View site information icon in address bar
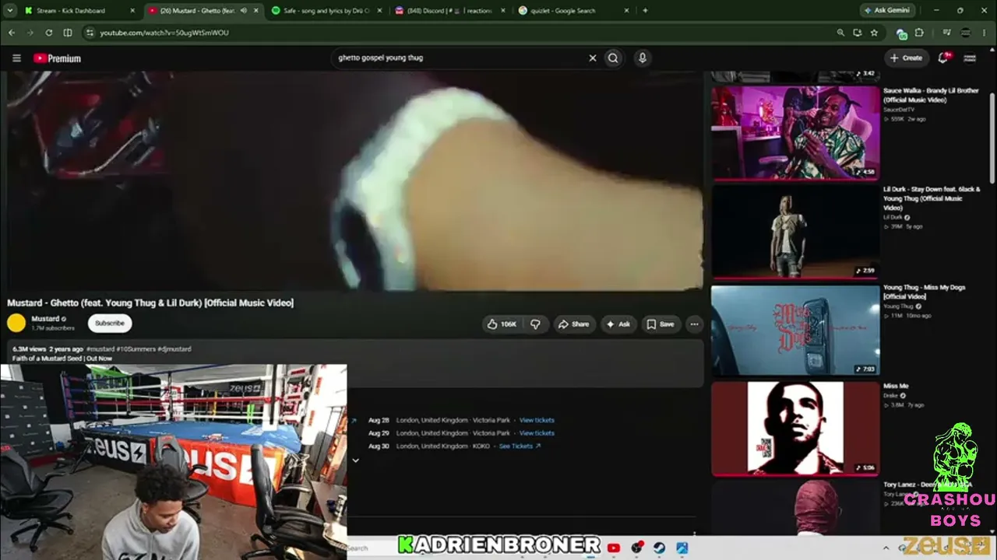This screenshot has height=560, width=997. click(x=90, y=33)
